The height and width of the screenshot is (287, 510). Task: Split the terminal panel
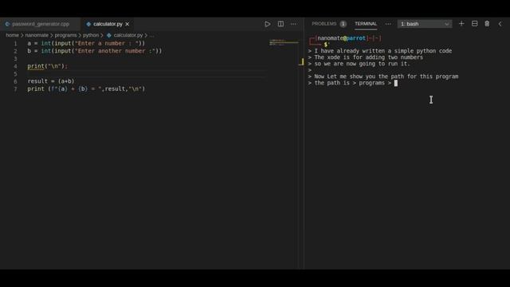point(475,24)
